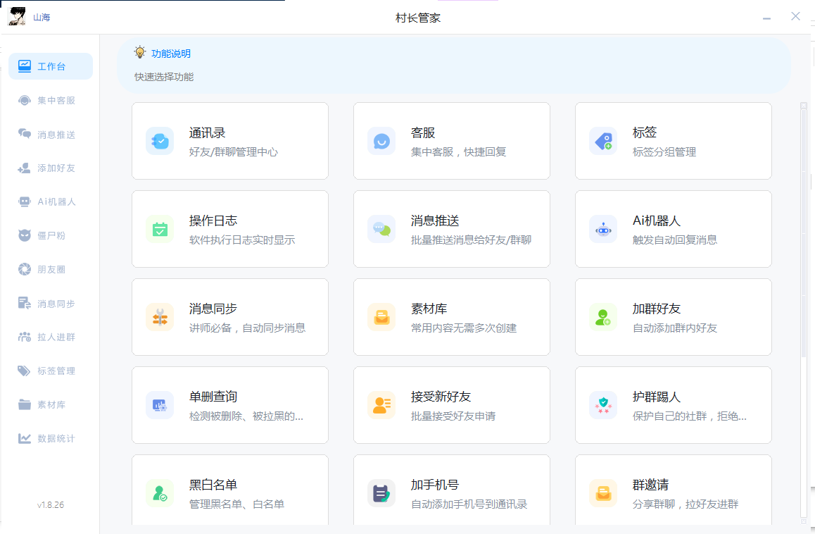
Task: Open the 单删查询 chart icon
Action: [x=160, y=405]
